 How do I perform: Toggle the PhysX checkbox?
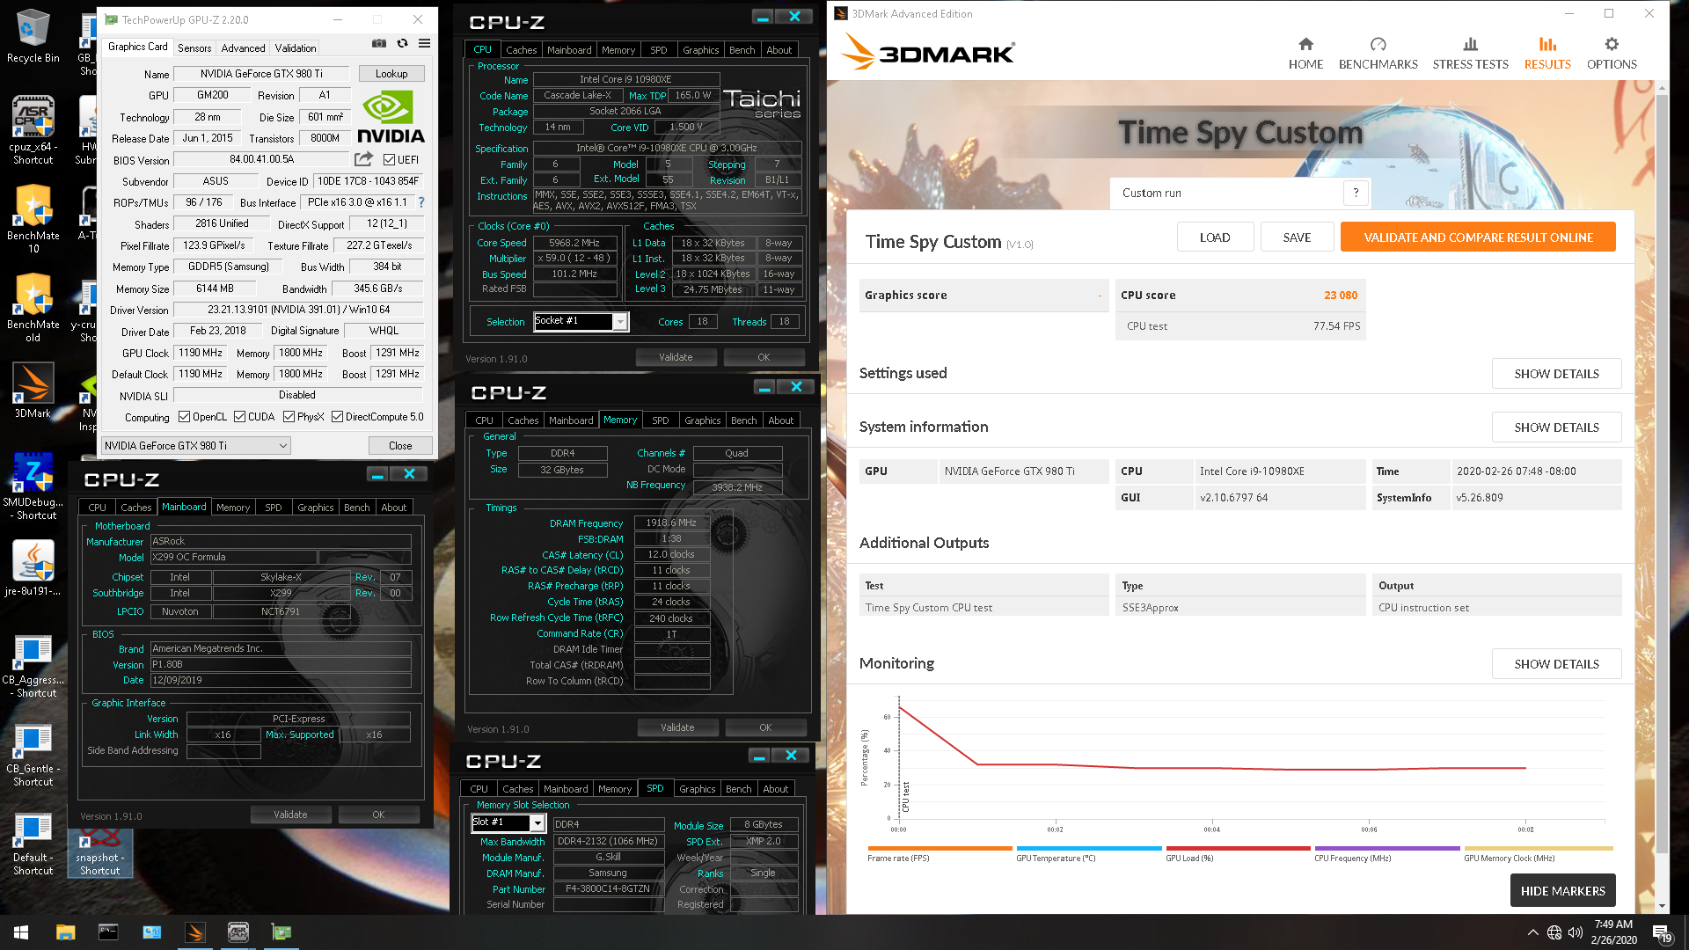289,417
